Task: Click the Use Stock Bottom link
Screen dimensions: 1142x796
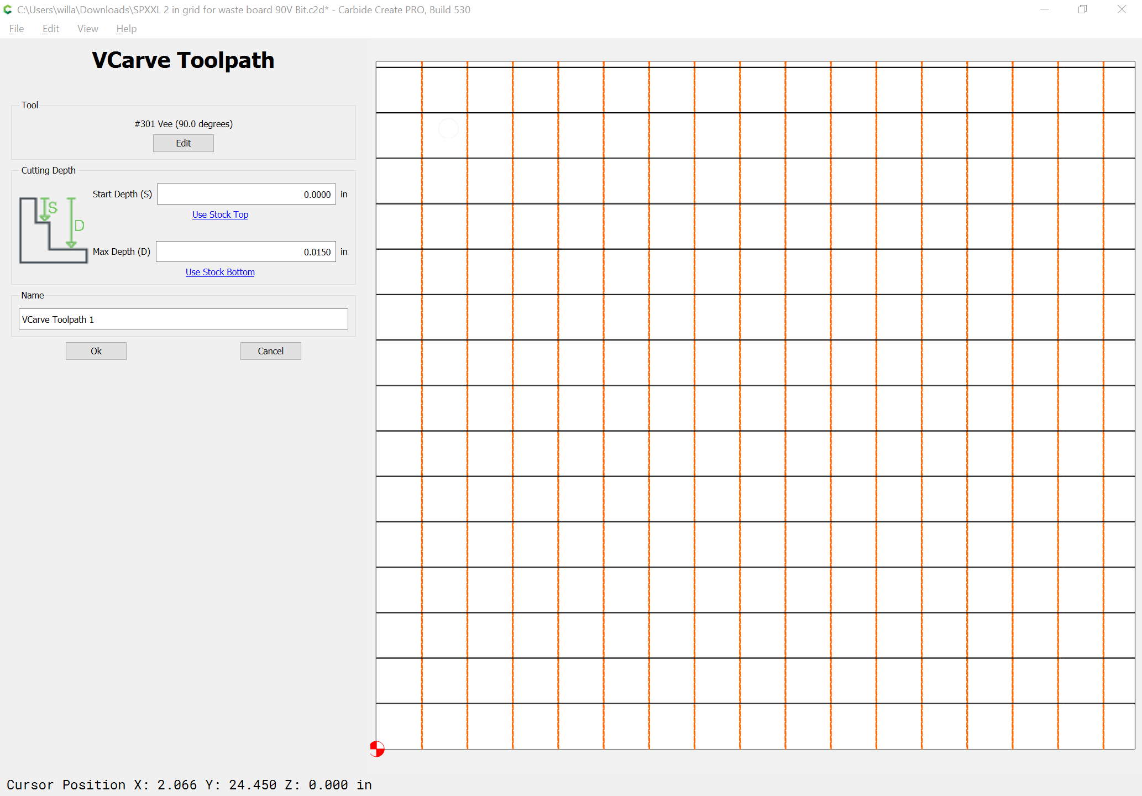Action: (220, 272)
